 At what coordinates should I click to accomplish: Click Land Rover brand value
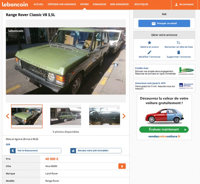click(51, 174)
